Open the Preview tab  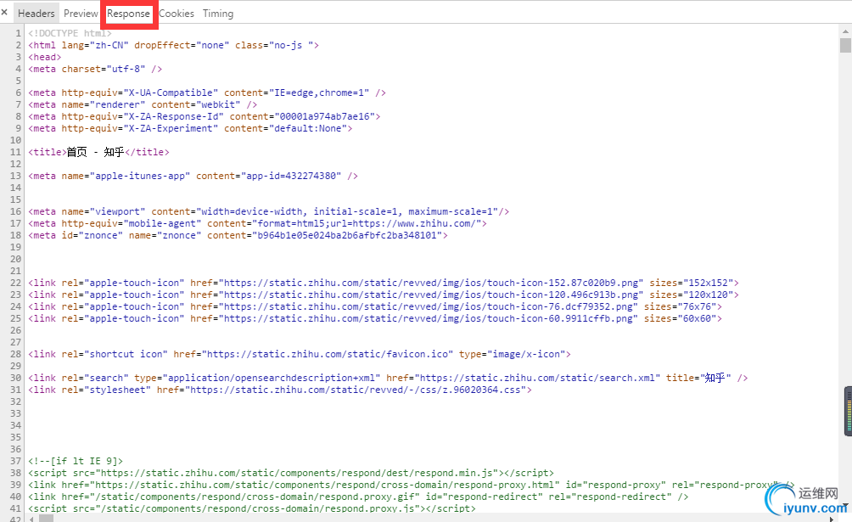tap(81, 13)
